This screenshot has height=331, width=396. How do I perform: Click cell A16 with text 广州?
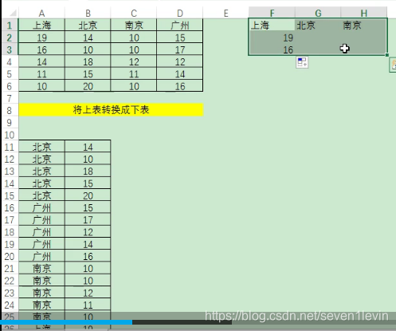coord(41,207)
